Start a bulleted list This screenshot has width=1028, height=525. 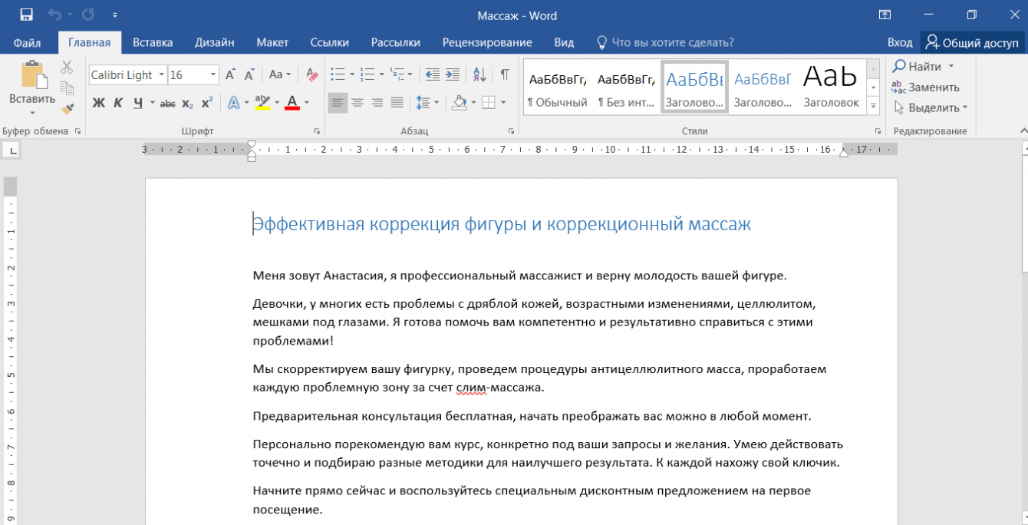click(337, 74)
